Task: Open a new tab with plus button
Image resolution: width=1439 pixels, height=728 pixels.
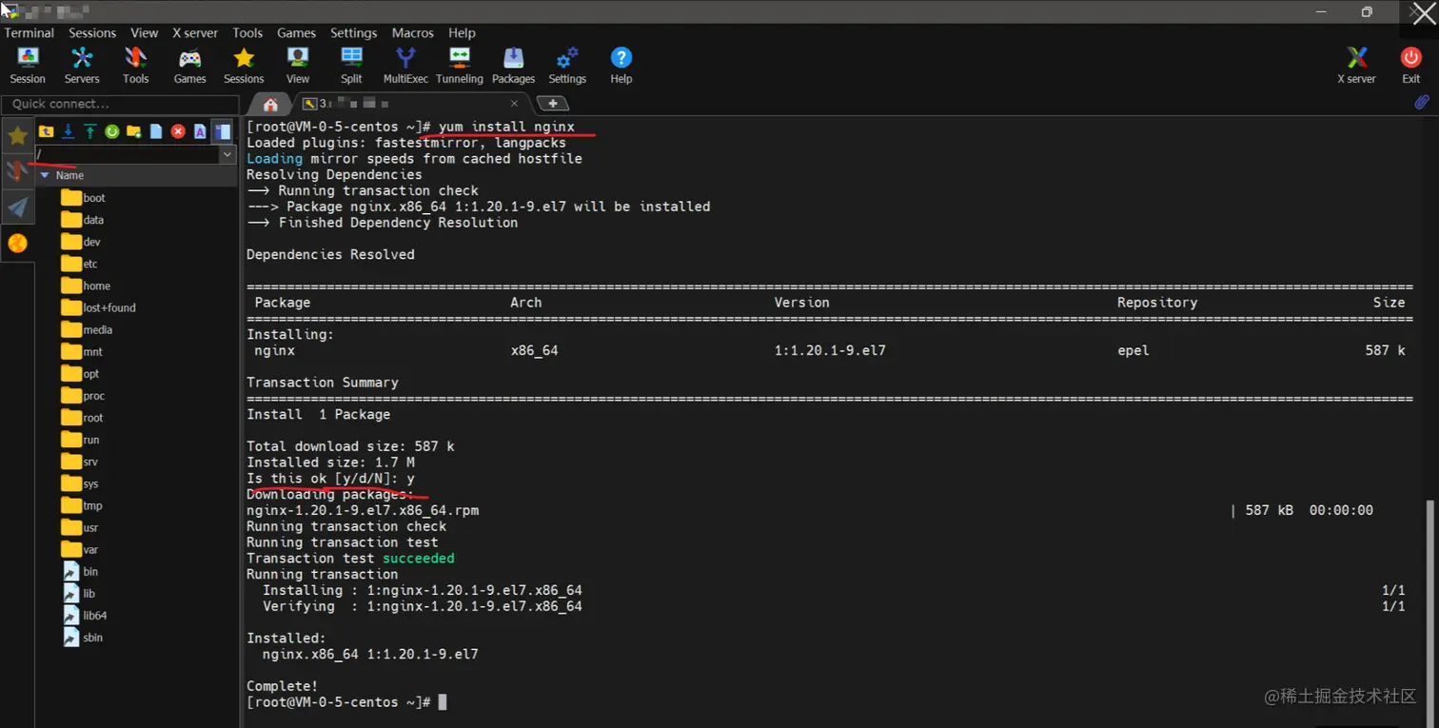Action: tap(553, 104)
